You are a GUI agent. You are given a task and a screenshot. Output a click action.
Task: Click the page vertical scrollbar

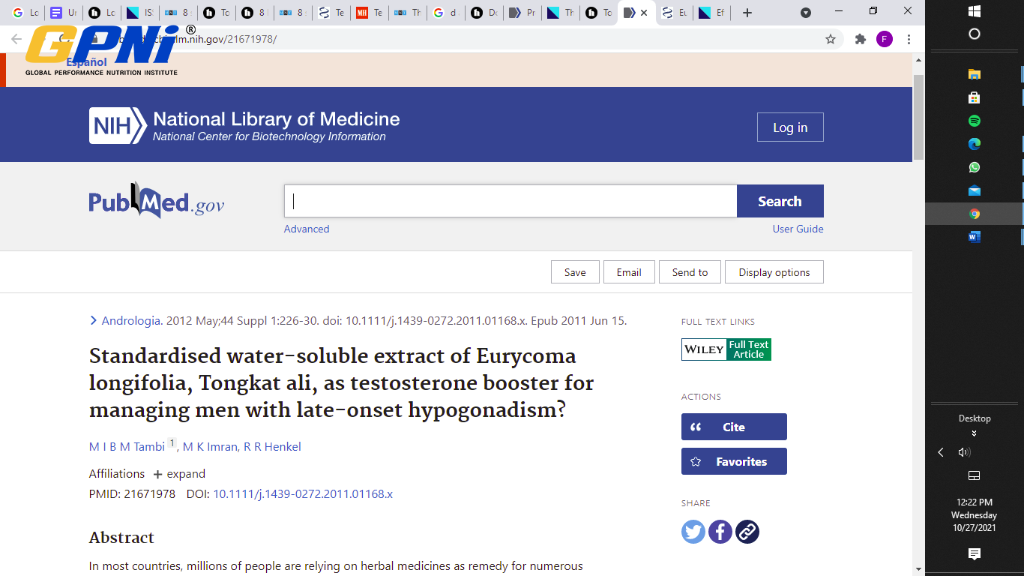[x=918, y=116]
